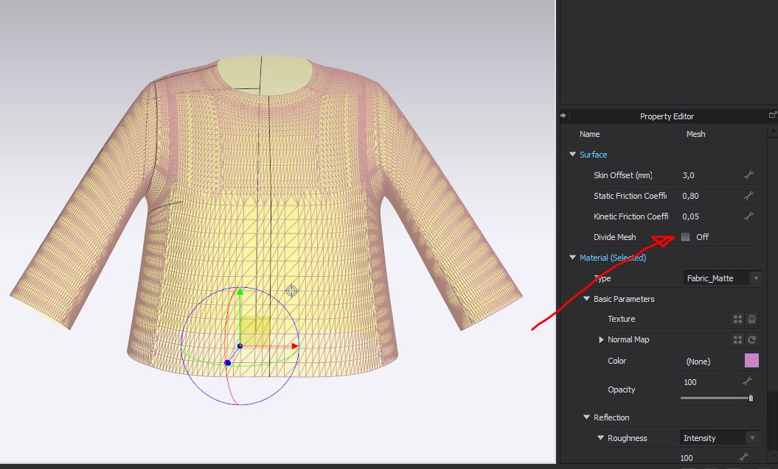Screen dimensions: 778x469
Task: Collapse the Surface section
Action: 572,155
